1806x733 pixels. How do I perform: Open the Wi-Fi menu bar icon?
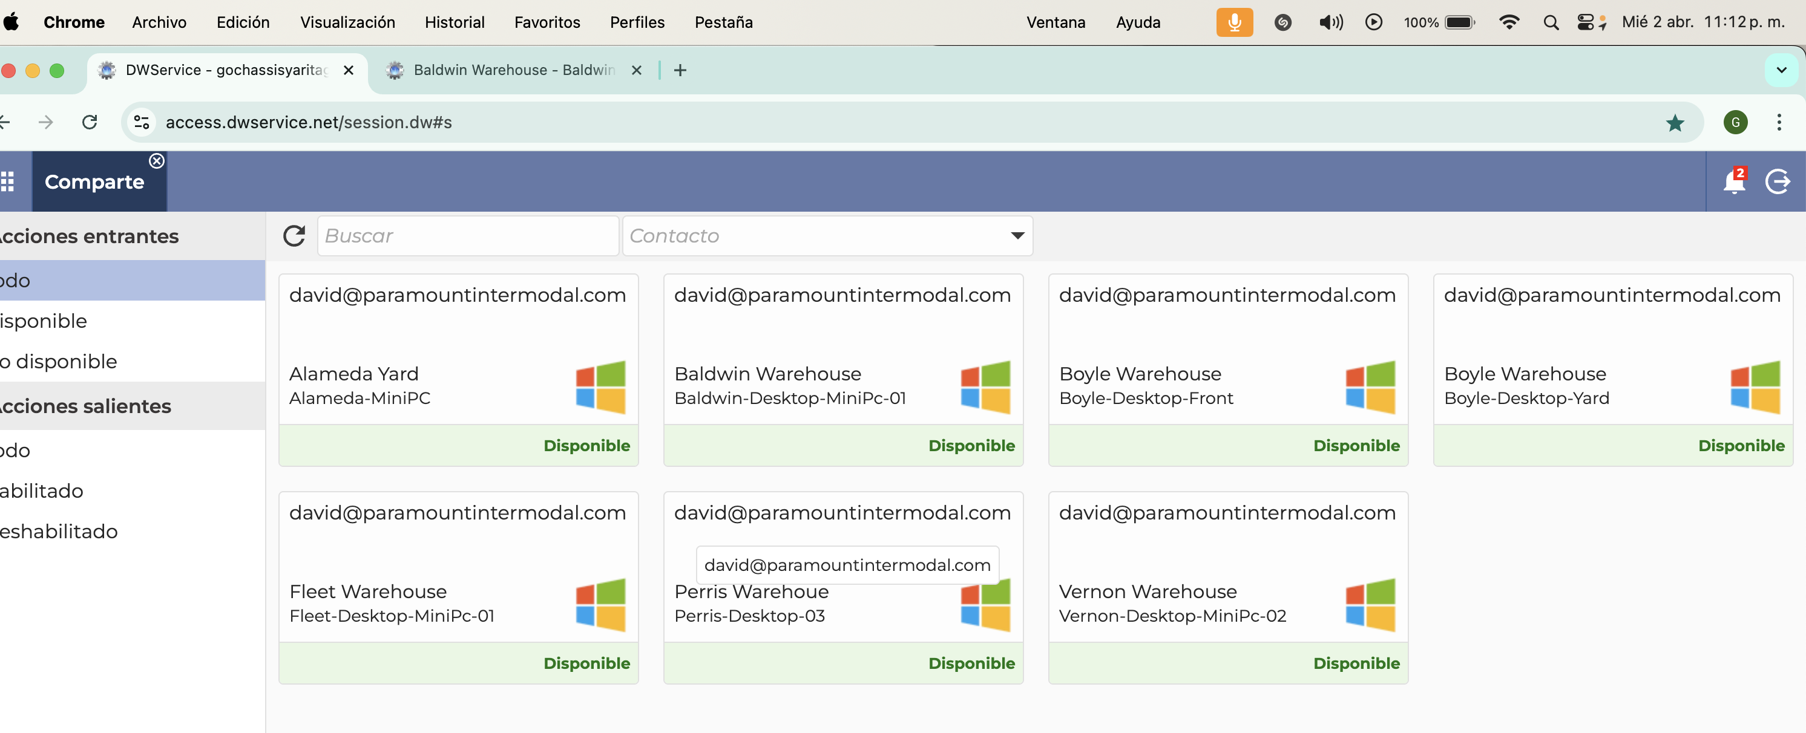tap(1509, 22)
